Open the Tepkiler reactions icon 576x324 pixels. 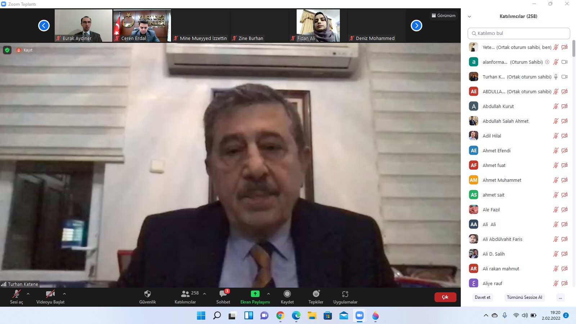(316, 294)
